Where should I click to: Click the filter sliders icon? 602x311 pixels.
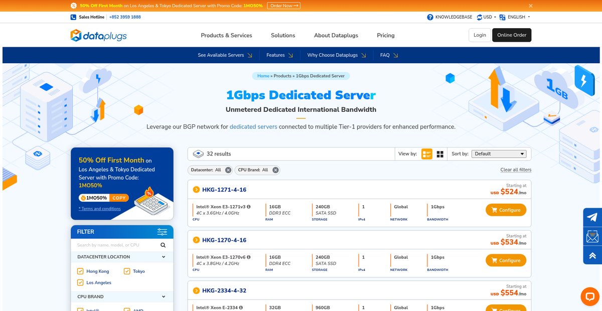coord(162,232)
